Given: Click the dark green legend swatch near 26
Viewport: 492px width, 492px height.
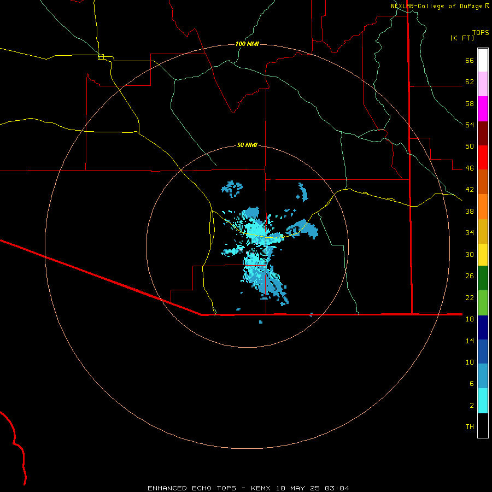Looking at the screenshot, I should 483,278.
